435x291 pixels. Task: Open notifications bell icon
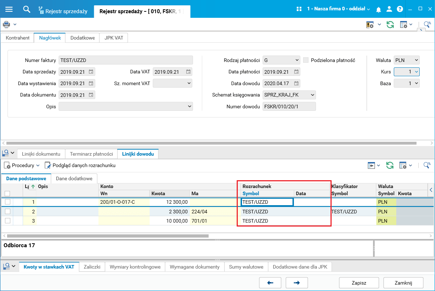(378, 9)
